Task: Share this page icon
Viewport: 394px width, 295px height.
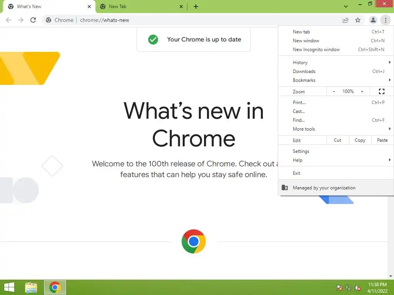Action: (x=346, y=20)
